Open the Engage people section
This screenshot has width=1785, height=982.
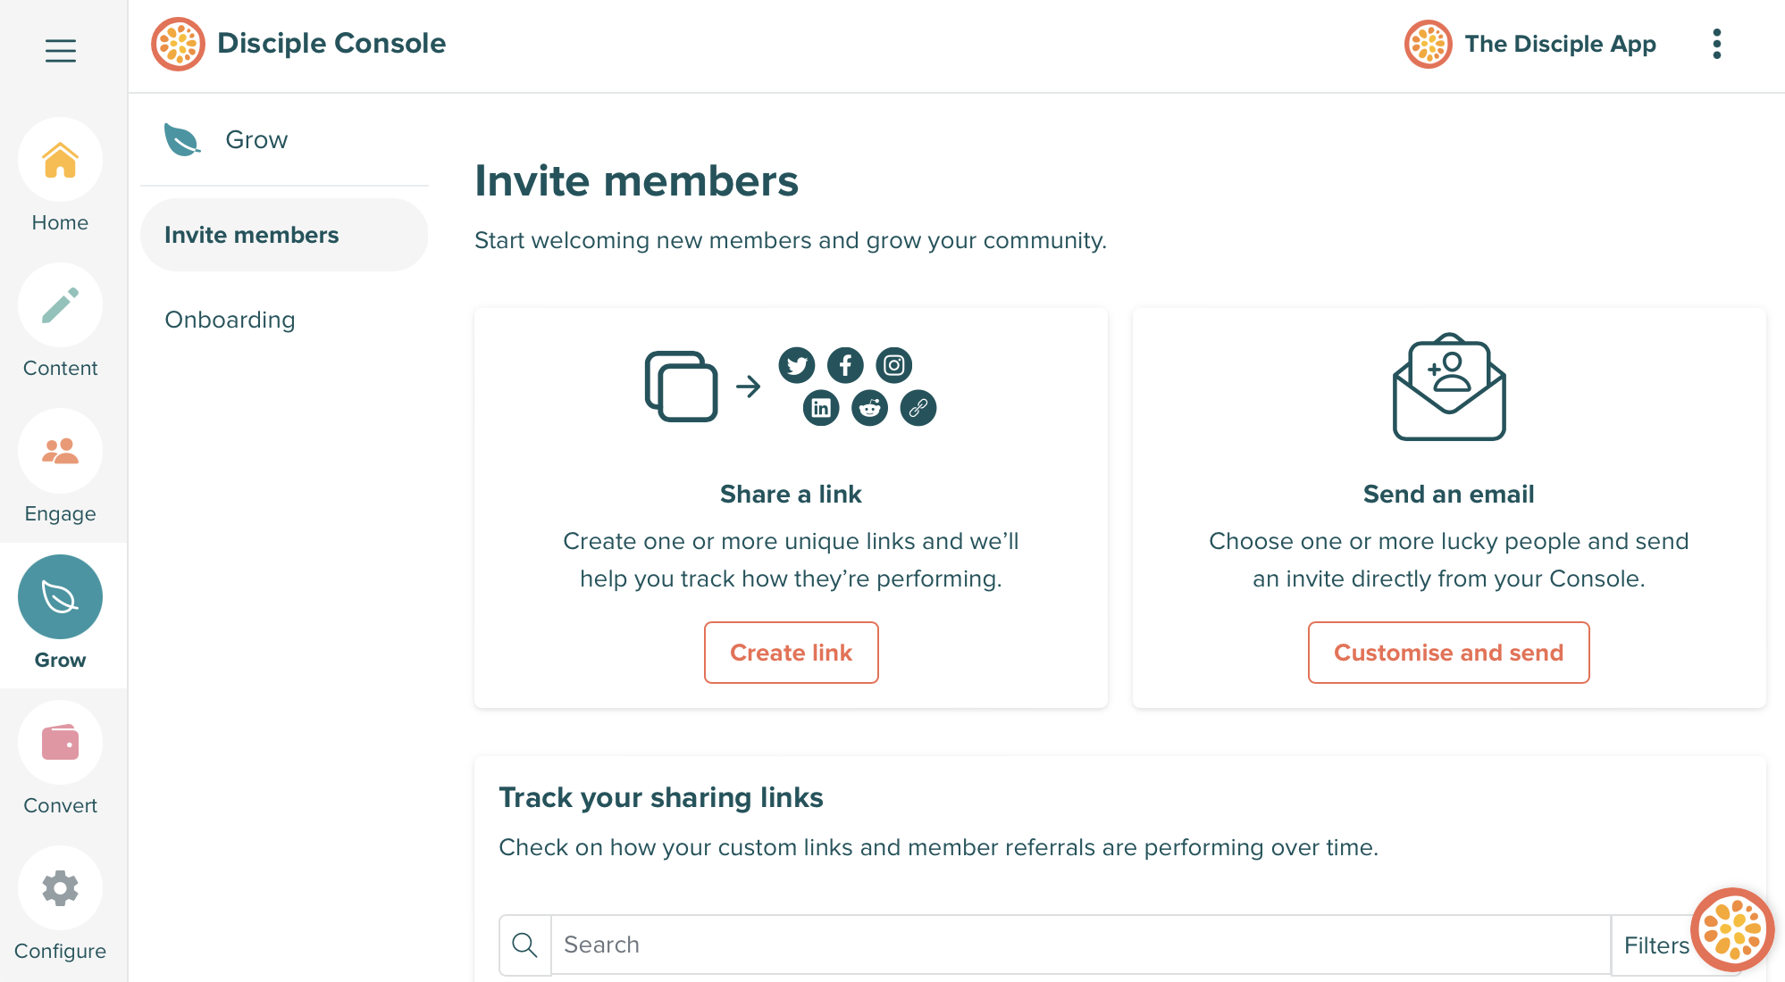click(60, 452)
